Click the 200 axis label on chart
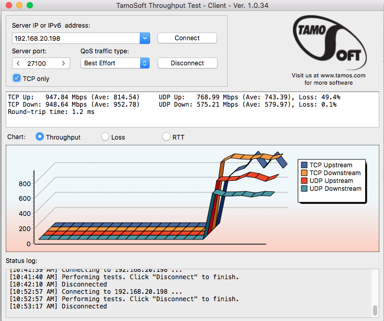The height and width of the screenshot is (321, 384). point(25,229)
